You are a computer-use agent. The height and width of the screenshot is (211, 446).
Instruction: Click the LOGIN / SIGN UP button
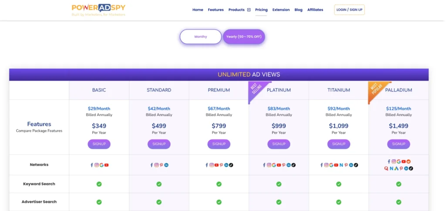tap(349, 10)
